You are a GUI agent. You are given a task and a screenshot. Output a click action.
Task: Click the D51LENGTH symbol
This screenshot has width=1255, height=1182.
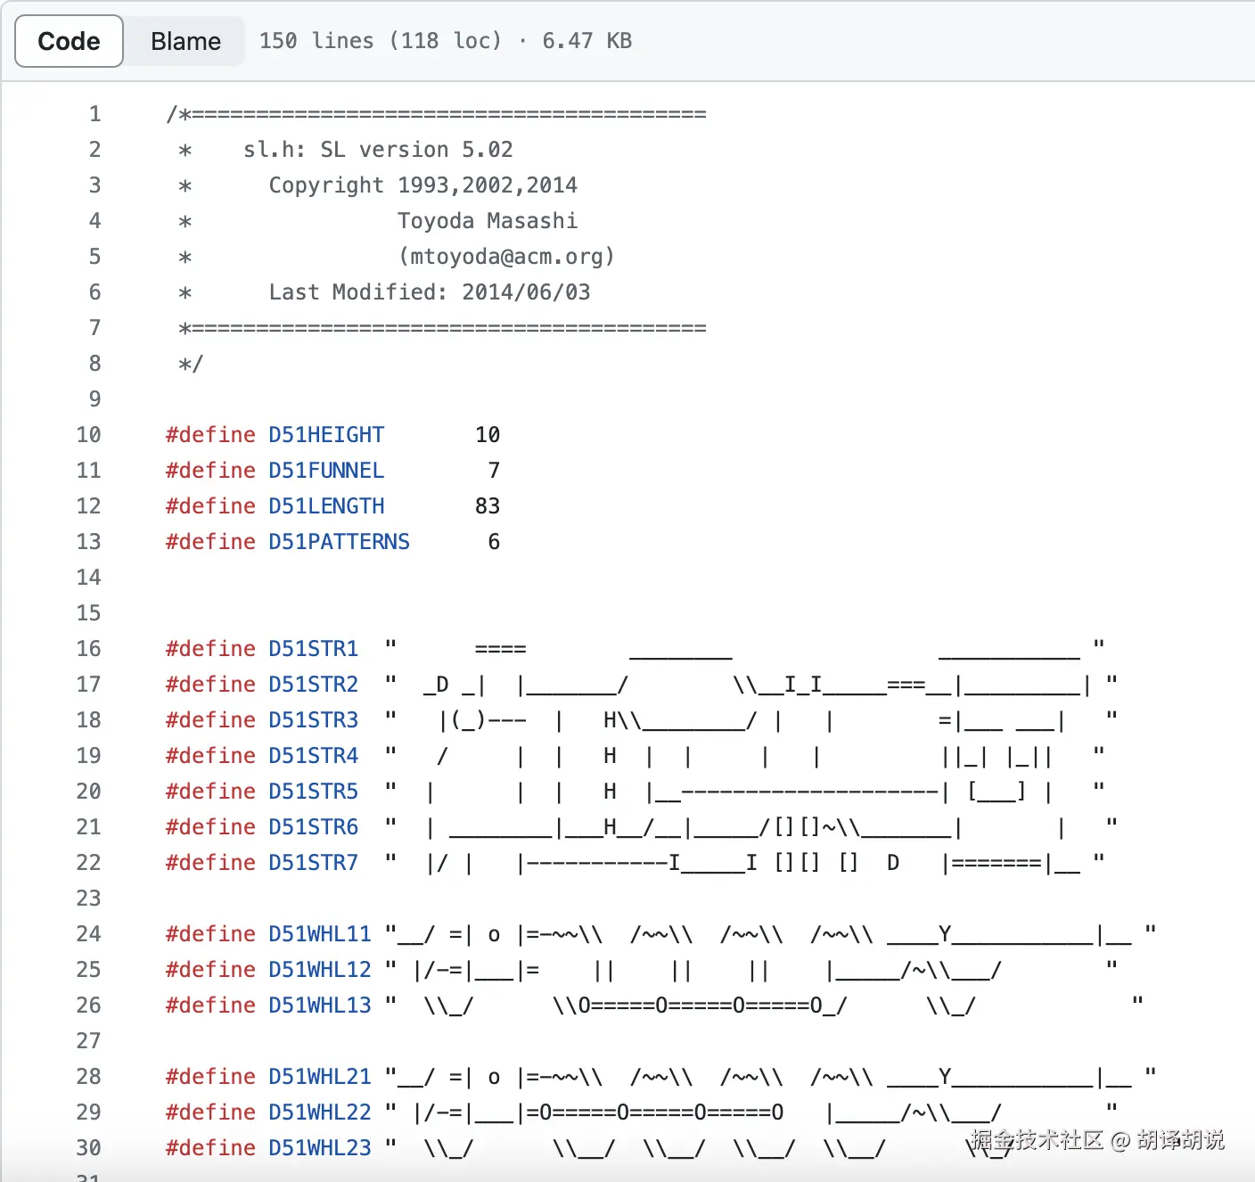coord(326,506)
